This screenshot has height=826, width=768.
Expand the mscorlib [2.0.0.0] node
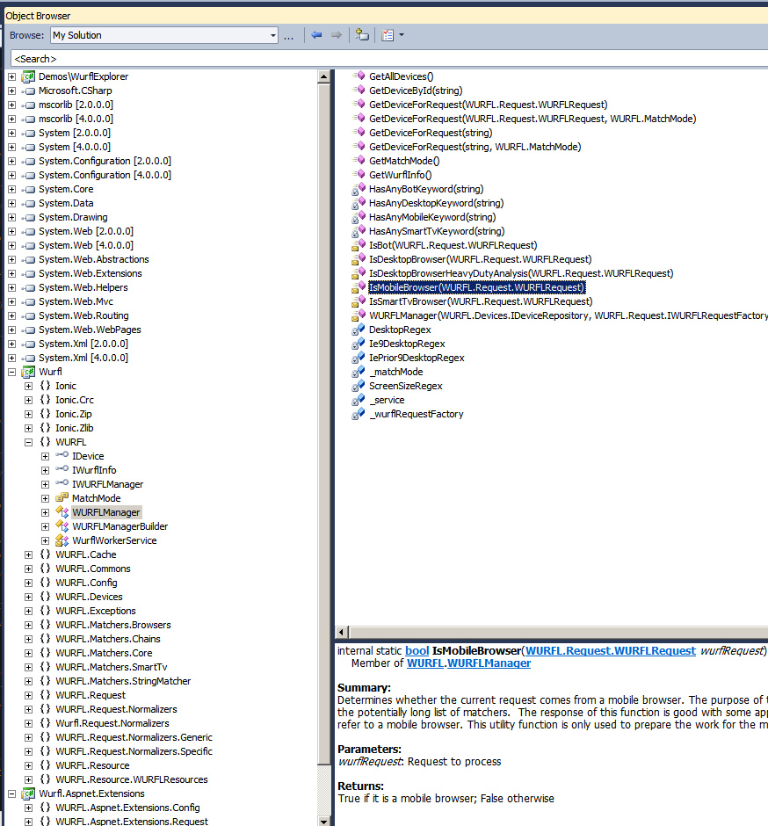(11, 105)
